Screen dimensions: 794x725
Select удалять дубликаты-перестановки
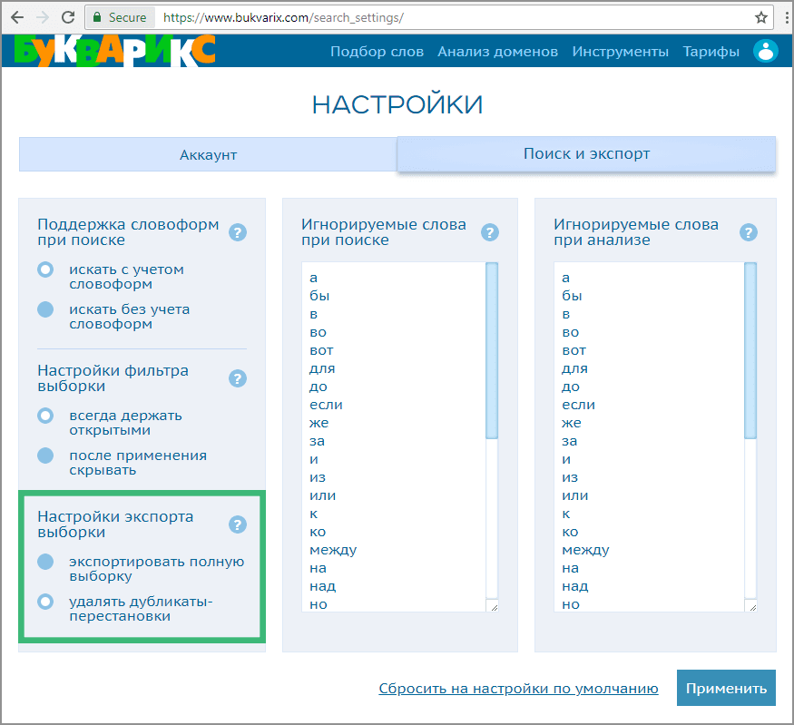[45, 602]
